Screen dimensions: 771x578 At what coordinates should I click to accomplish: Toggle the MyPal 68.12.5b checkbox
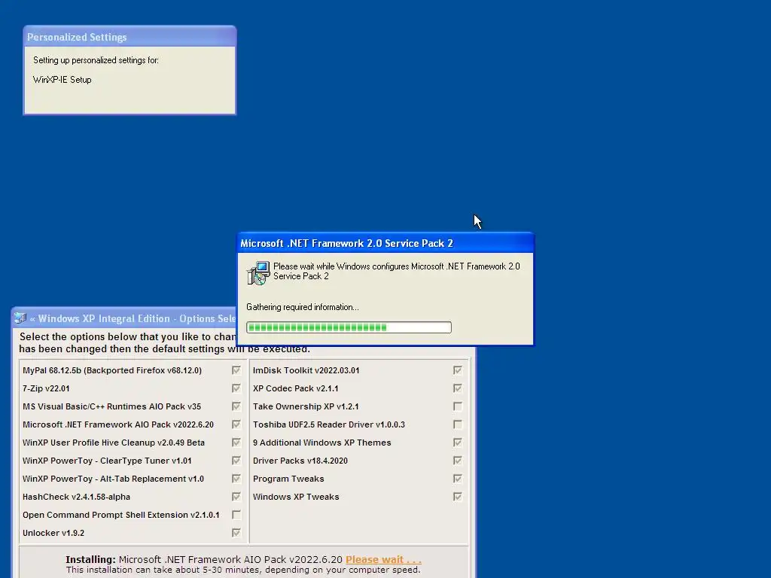click(x=236, y=370)
